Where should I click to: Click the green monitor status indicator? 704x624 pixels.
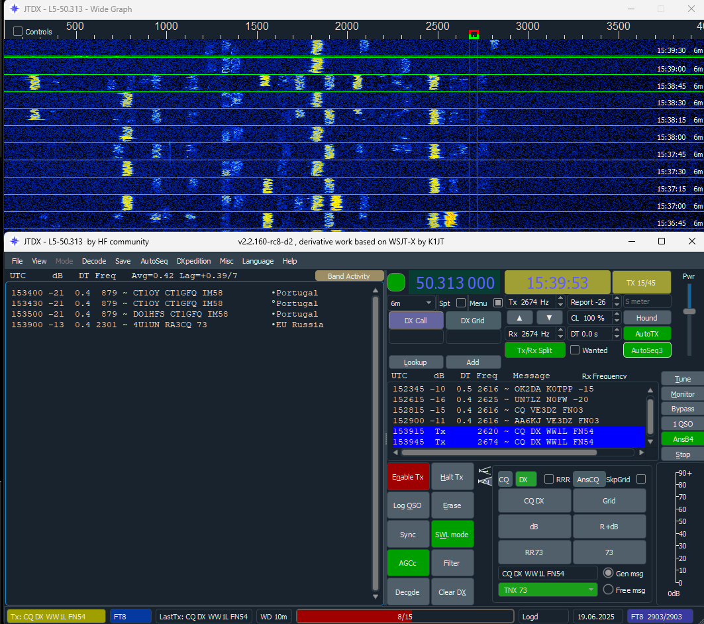[x=396, y=283]
